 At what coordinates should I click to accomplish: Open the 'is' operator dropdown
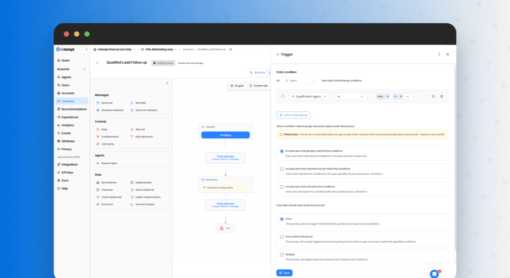point(350,96)
